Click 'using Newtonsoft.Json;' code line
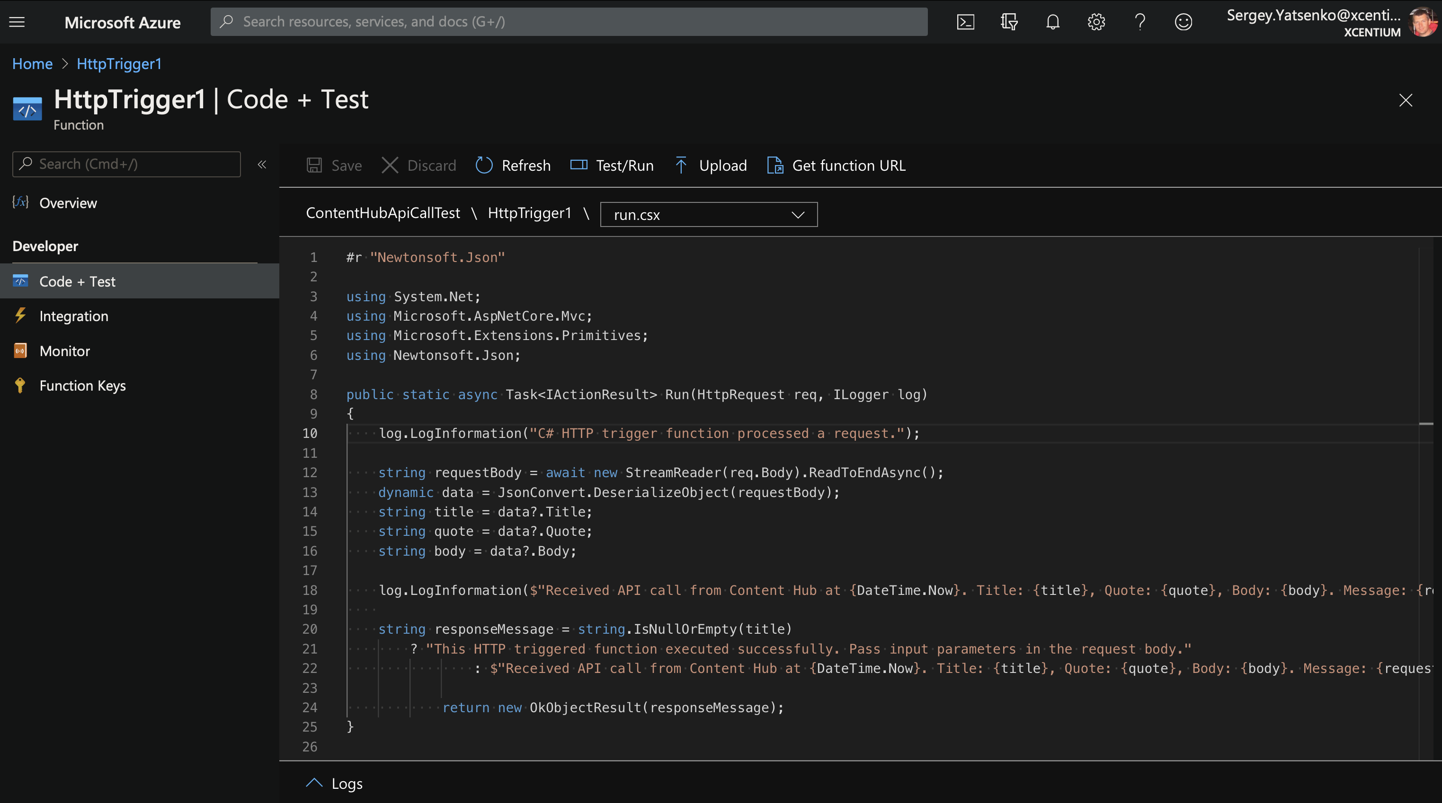This screenshot has height=803, width=1442. pyautogui.click(x=433, y=355)
